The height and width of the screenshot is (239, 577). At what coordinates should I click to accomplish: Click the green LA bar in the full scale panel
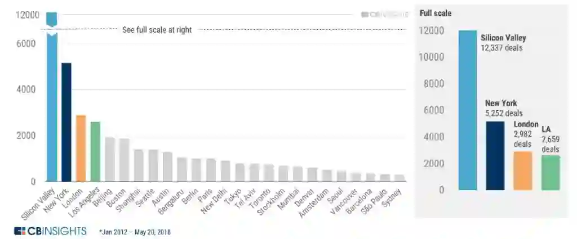(551, 172)
